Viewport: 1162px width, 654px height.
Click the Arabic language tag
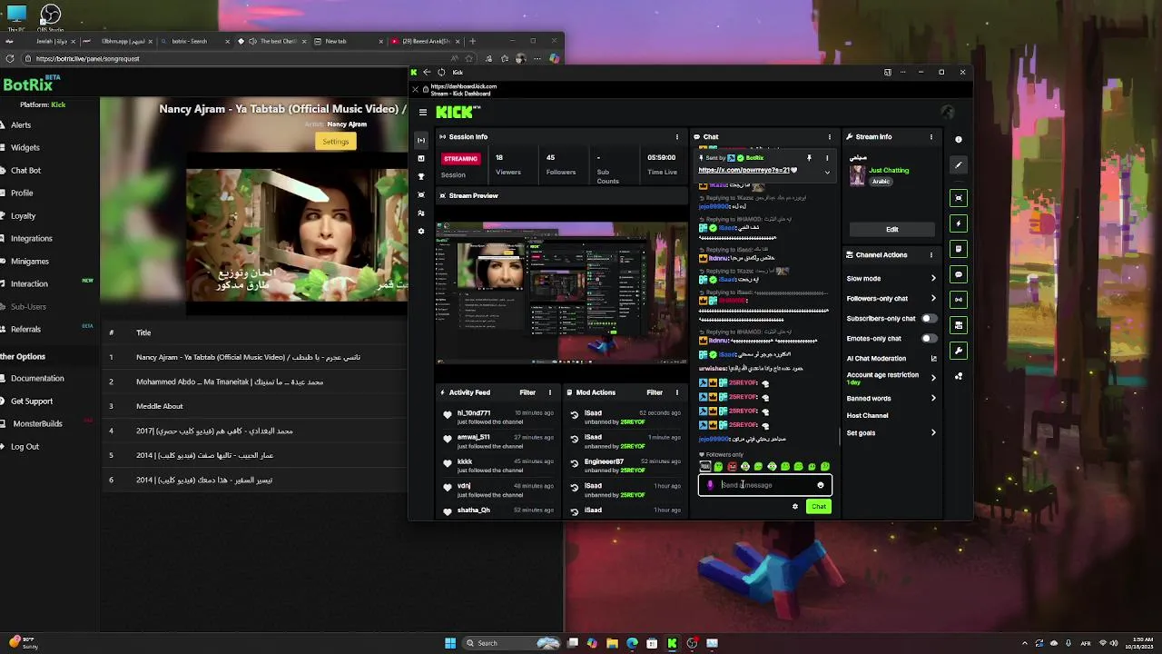click(881, 182)
